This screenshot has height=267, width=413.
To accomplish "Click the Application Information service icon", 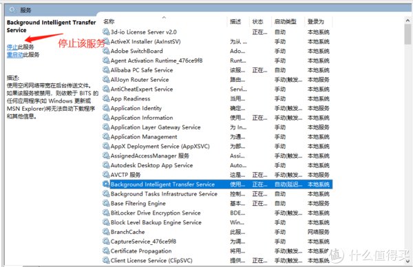I will [106, 118].
